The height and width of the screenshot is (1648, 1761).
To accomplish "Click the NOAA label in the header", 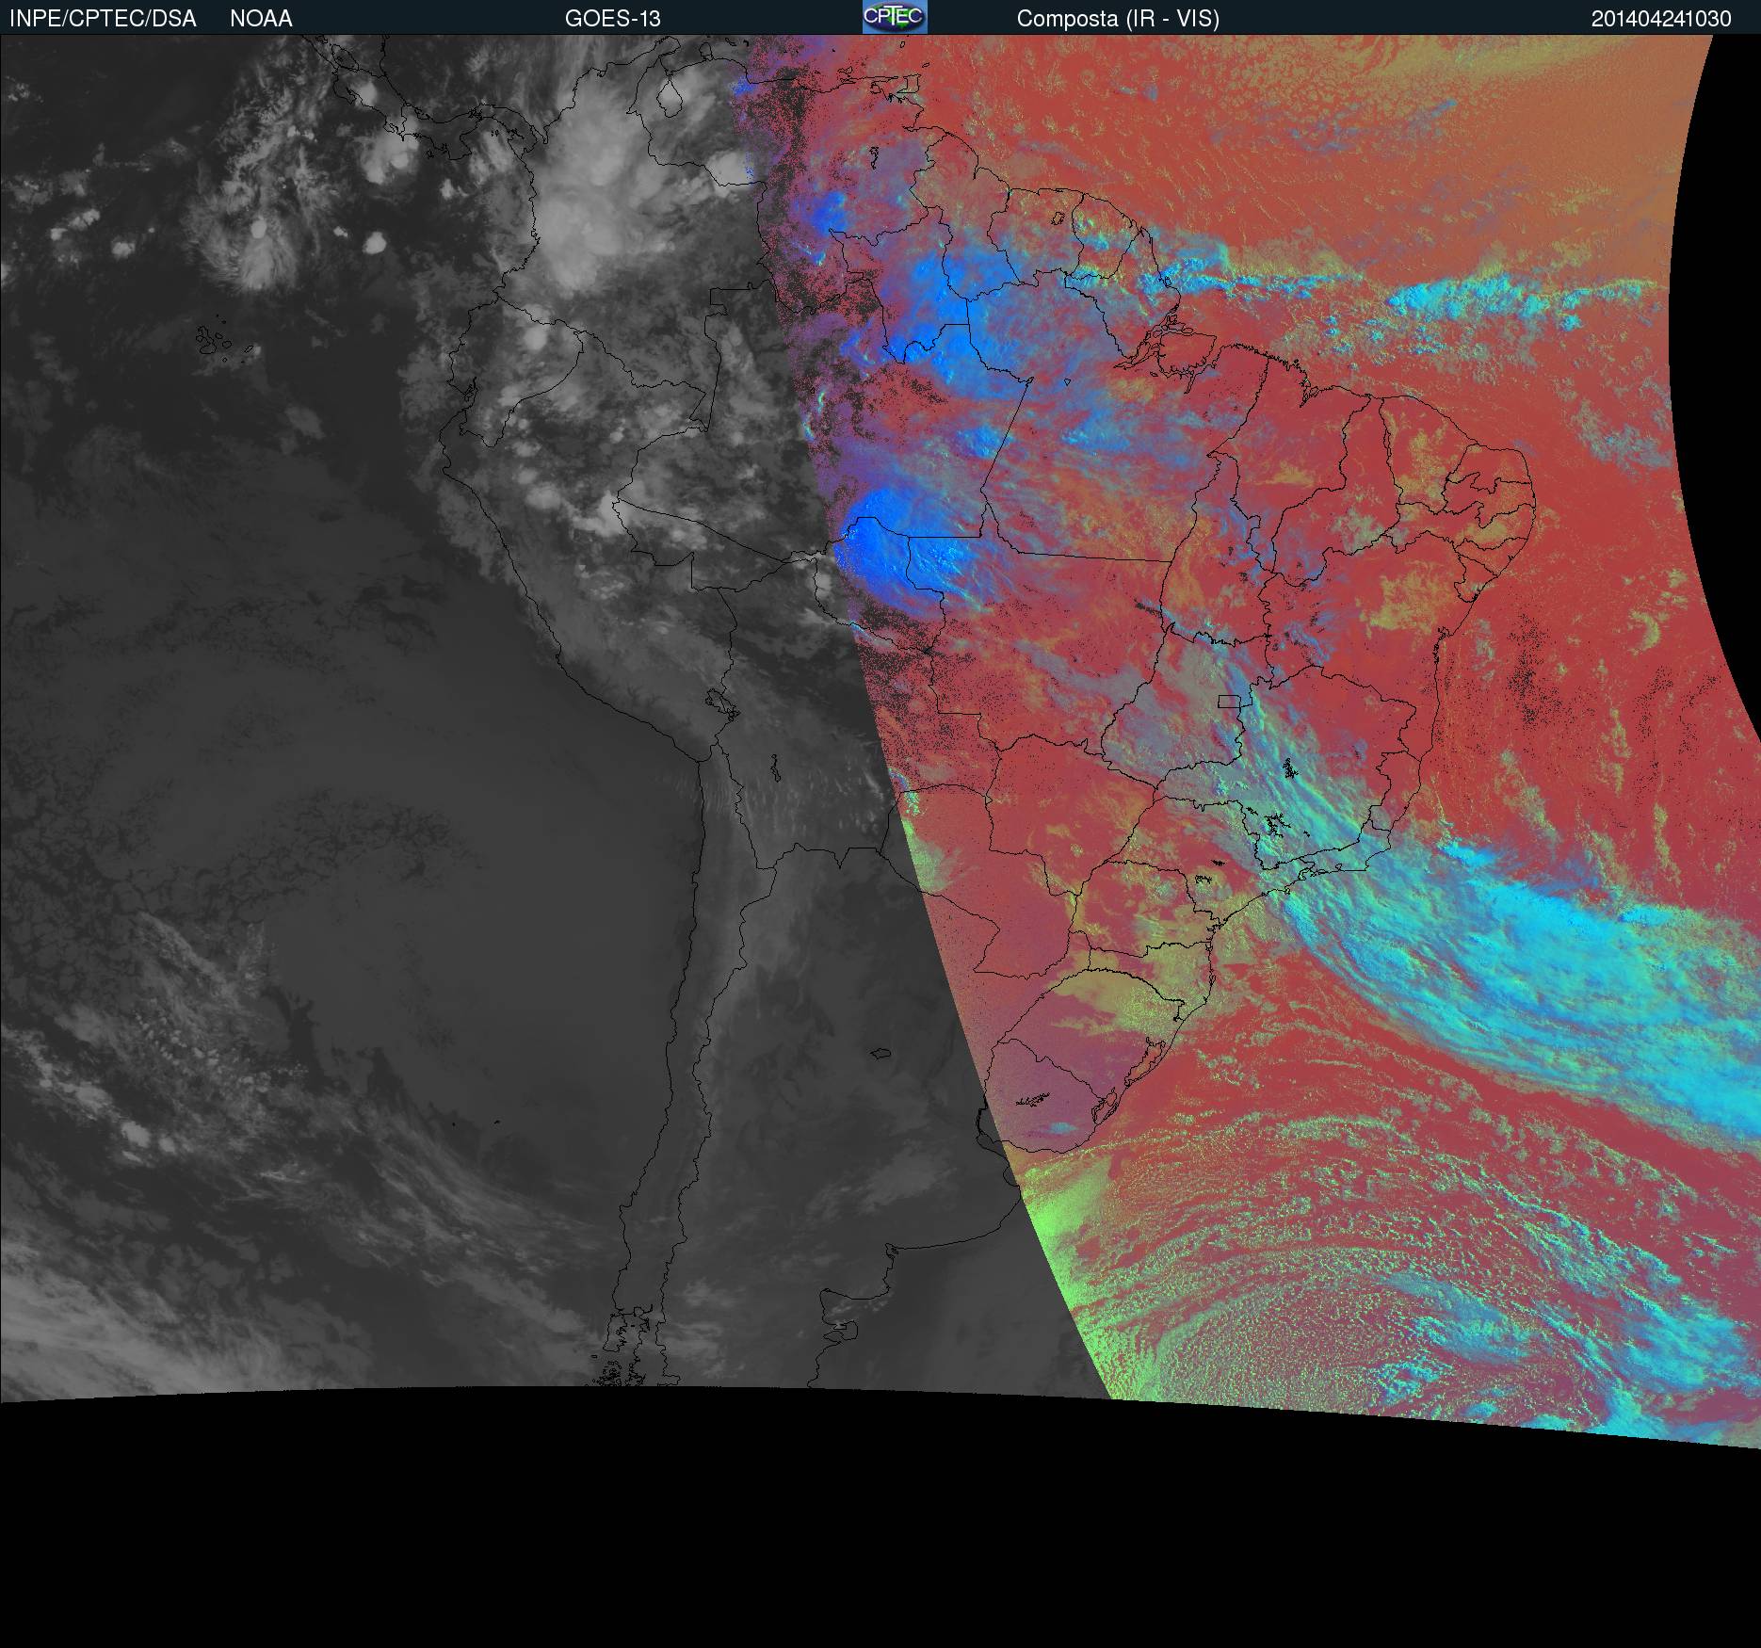I will click(261, 19).
